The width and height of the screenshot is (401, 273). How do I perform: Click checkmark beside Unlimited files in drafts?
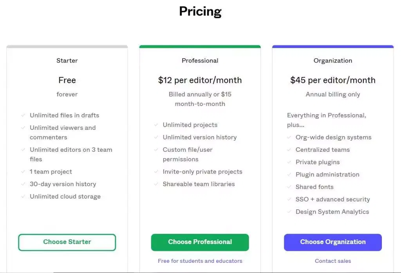23,115
